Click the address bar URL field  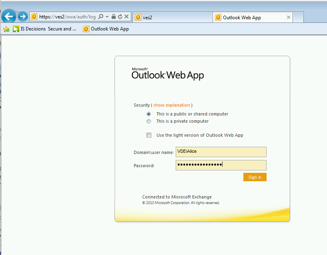coord(67,17)
